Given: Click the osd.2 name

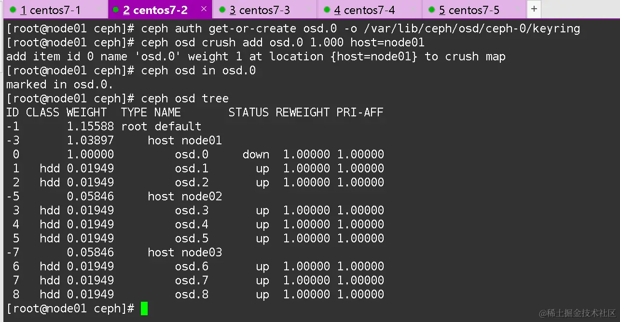Looking at the screenshot, I should (192, 182).
